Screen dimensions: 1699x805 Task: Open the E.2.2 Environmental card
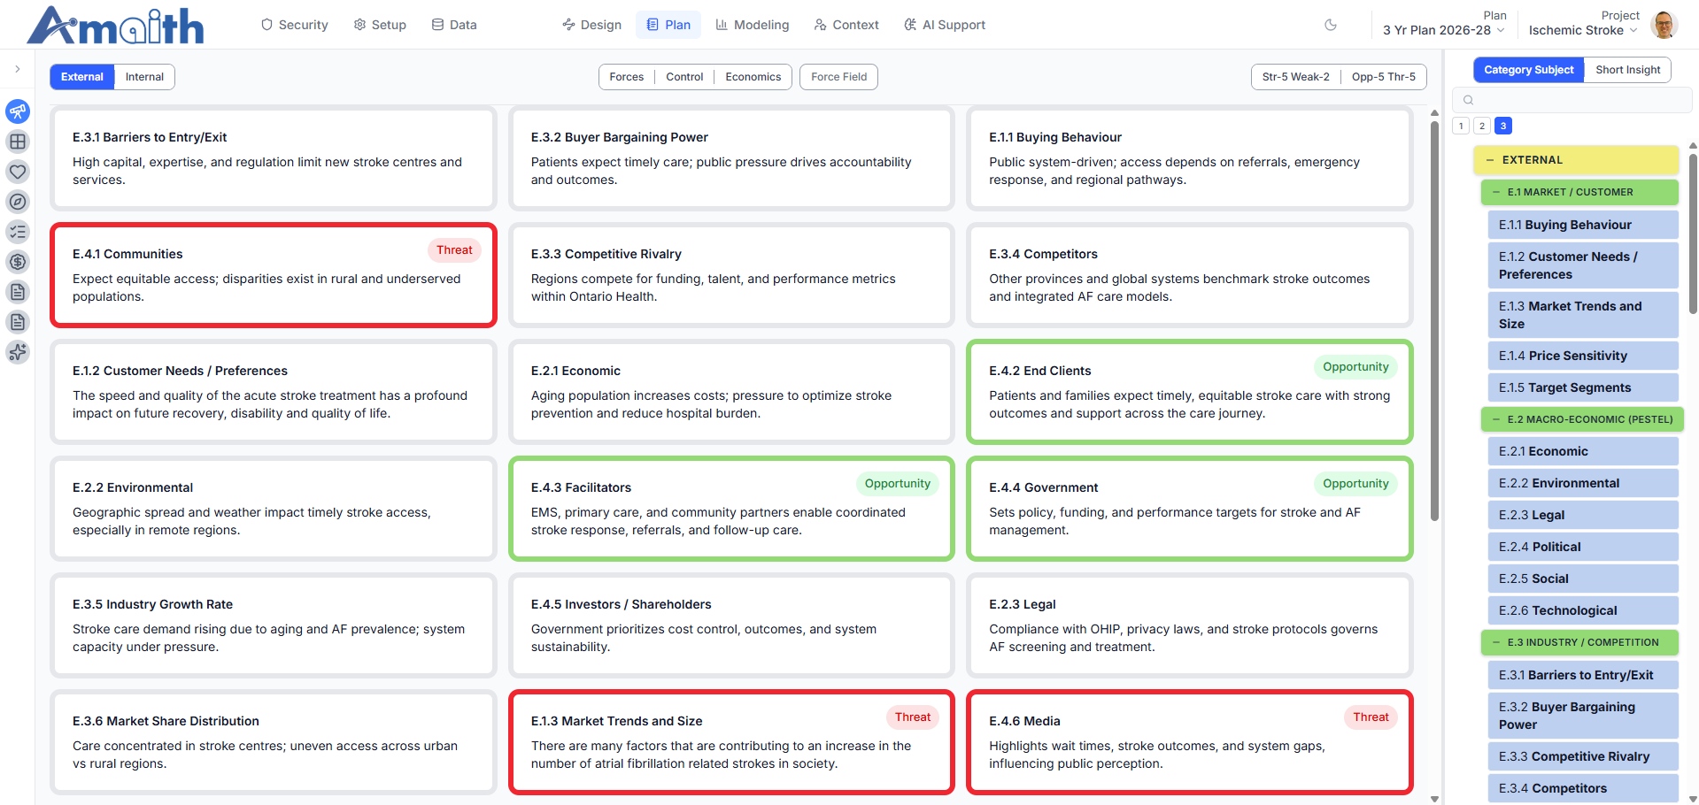[274, 509]
